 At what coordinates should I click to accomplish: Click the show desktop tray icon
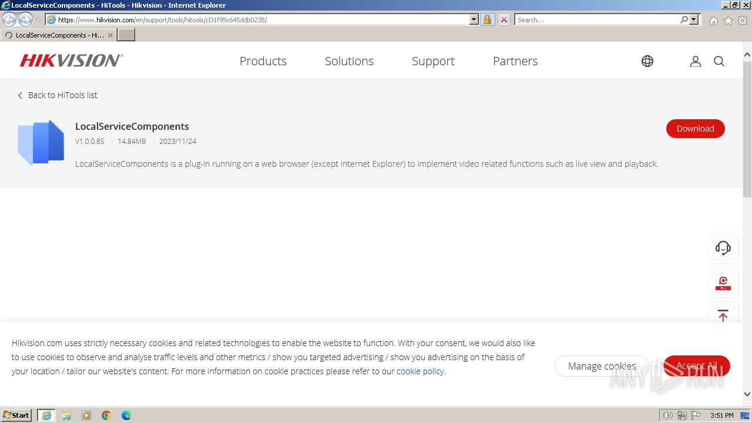746,415
